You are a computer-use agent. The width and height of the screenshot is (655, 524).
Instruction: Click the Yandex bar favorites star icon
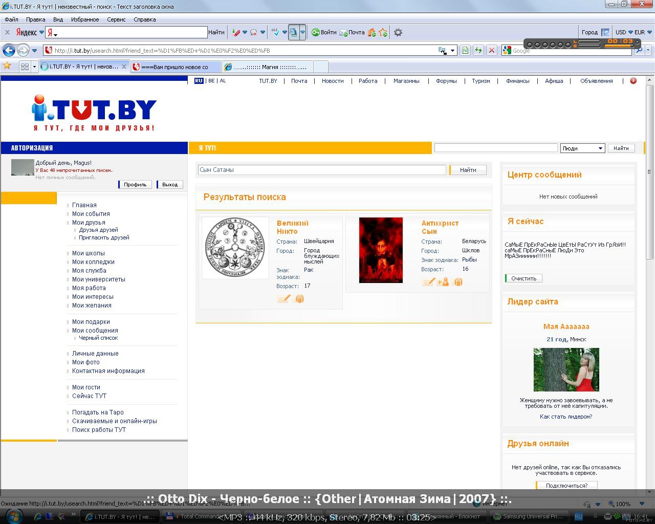coord(383,32)
